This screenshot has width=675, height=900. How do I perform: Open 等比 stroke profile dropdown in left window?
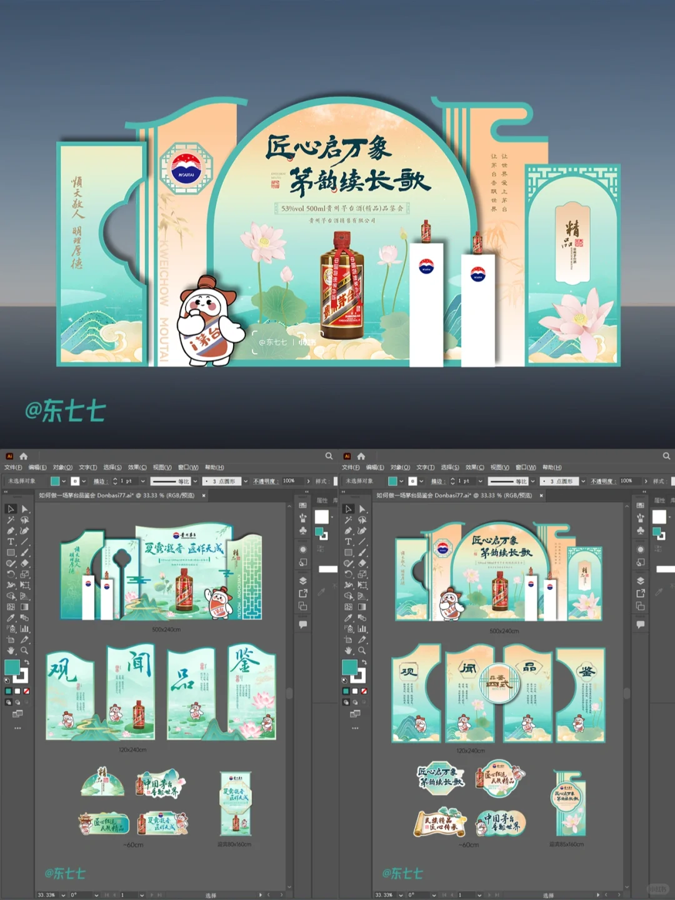(x=196, y=481)
